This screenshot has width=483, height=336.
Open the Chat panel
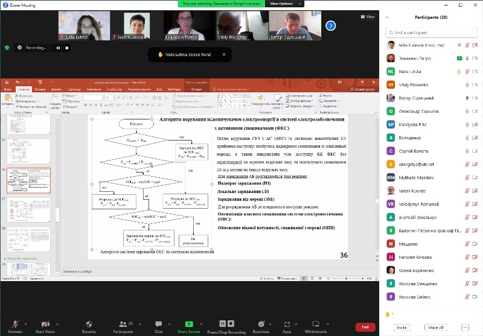coord(159,327)
